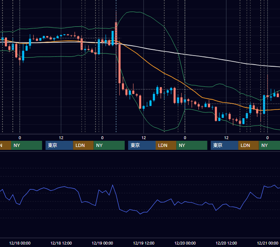The height and width of the screenshot is (247, 280).
Task: Click the LDN block between 12/19 12:00 and 12/20 00:00
Action: click(166, 145)
